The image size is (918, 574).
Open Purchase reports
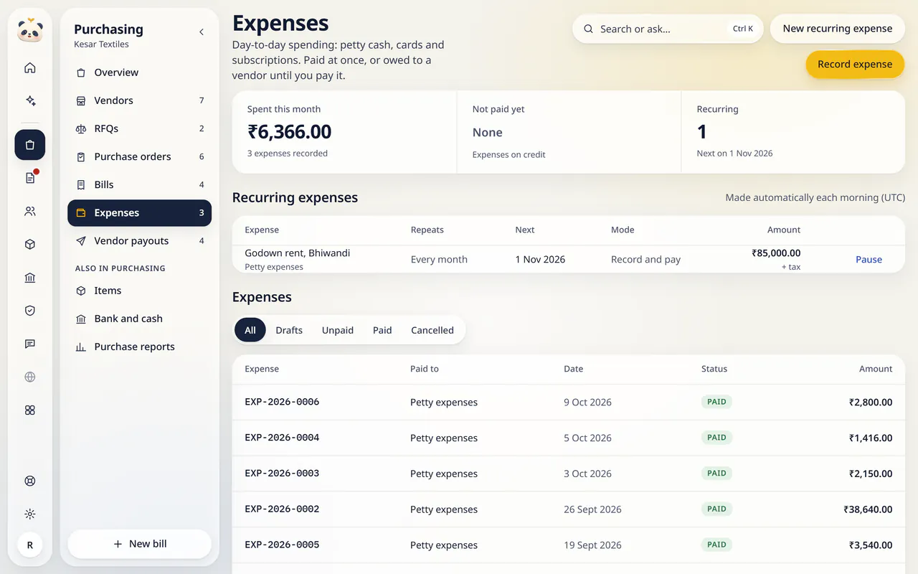(x=139, y=347)
